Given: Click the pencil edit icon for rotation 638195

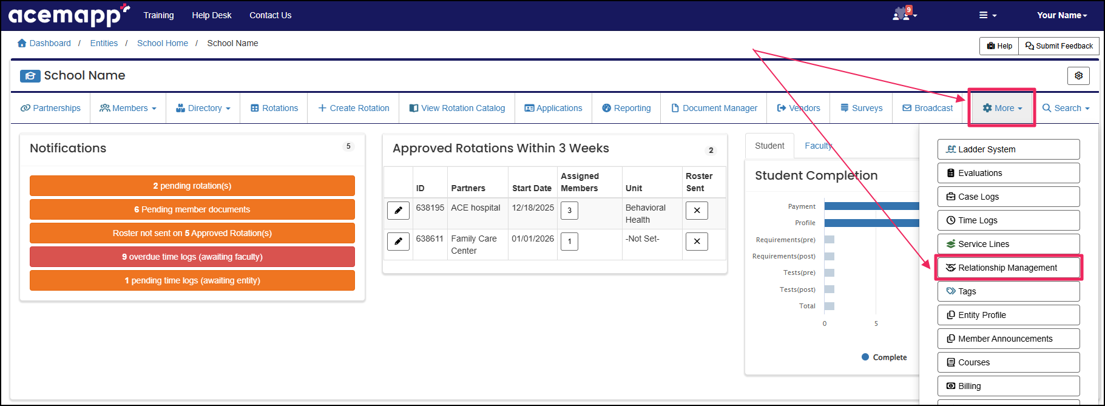Looking at the screenshot, I should (398, 211).
